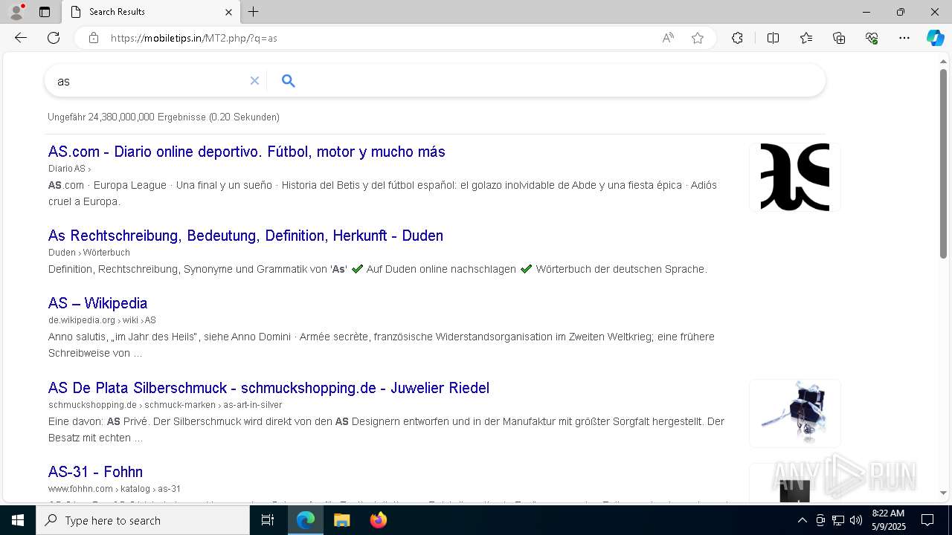The image size is (952, 535).
Task: Open Copilot sidebar icon
Action: coord(935,38)
